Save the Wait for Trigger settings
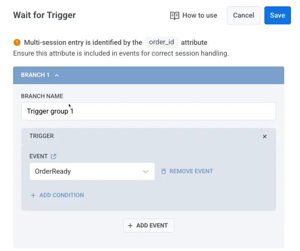Screen dimensions: 300x251 pos(277,15)
